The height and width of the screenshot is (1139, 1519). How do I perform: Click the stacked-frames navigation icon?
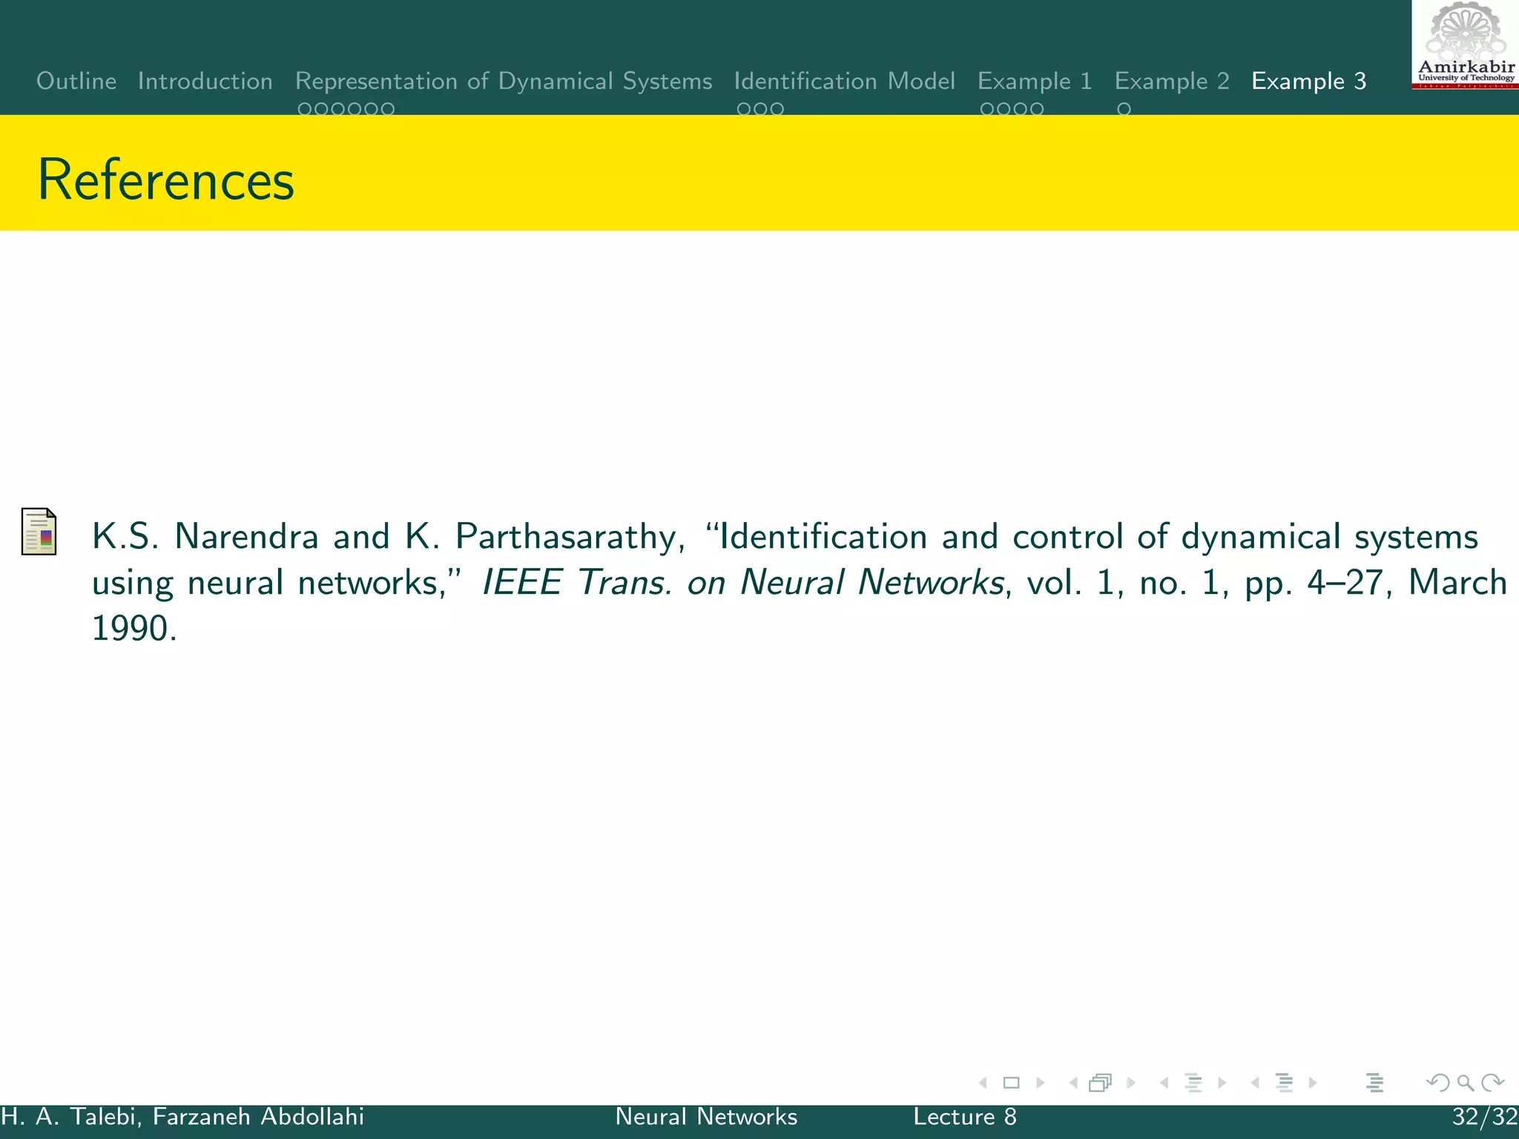[x=1101, y=1083]
